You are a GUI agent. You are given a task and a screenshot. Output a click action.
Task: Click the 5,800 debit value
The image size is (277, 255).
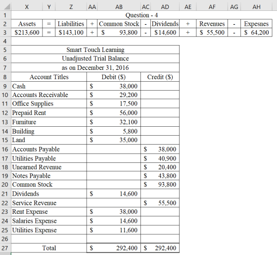114,131
